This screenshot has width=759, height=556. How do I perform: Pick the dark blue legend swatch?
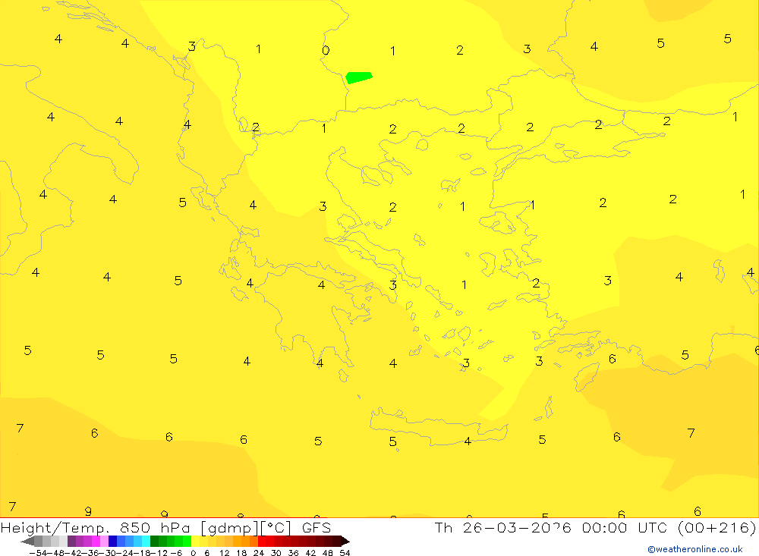(112, 542)
